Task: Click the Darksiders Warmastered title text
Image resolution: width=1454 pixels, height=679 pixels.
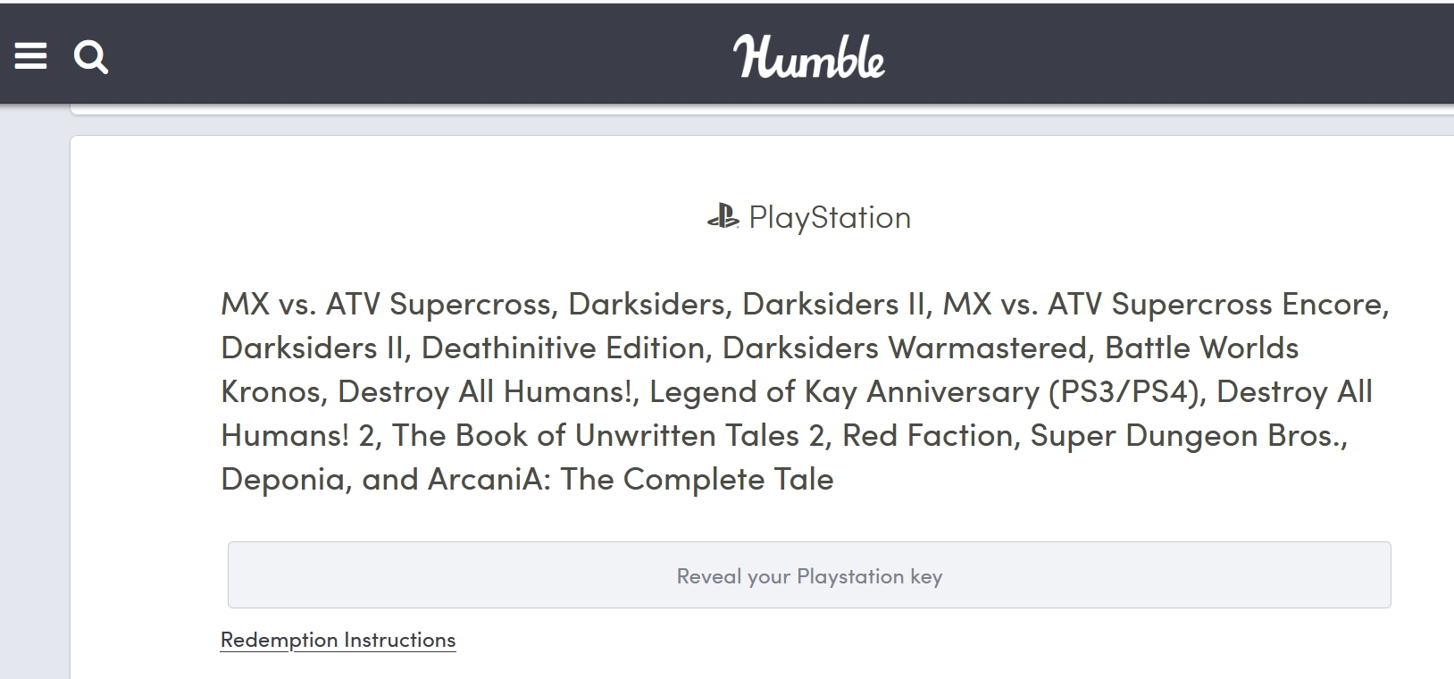Action: pyautogui.click(x=906, y=348)
